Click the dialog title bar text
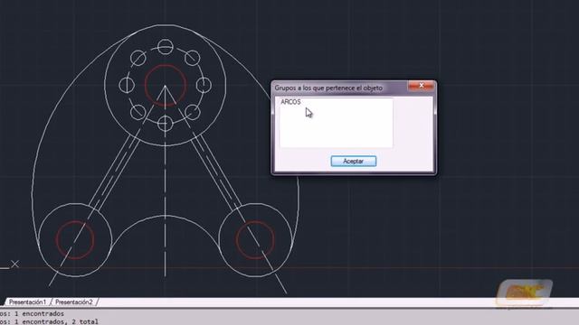Image resolution: width=579 pixels, height=325 pixels. point(328,88)
